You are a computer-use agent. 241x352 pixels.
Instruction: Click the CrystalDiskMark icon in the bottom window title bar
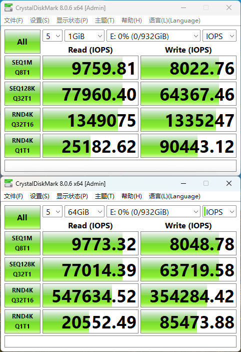(8, 184)
